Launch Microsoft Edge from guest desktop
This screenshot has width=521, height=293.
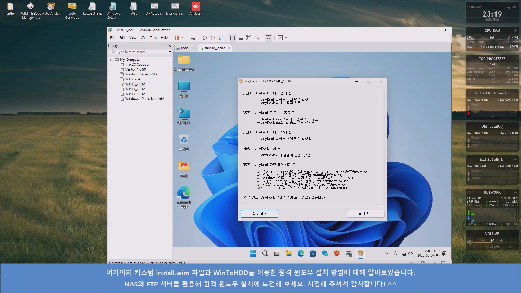[184, 197]
